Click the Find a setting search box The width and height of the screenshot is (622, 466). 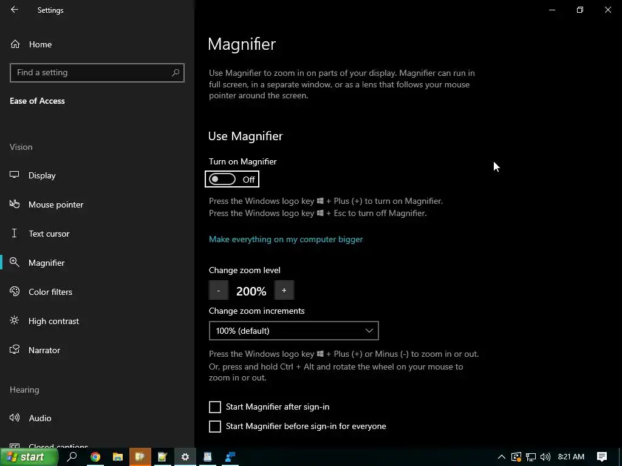tap(97, 73)
